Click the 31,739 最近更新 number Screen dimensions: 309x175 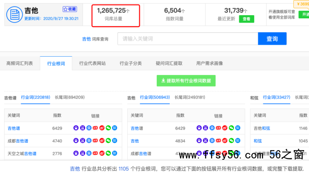pos(236,11)
